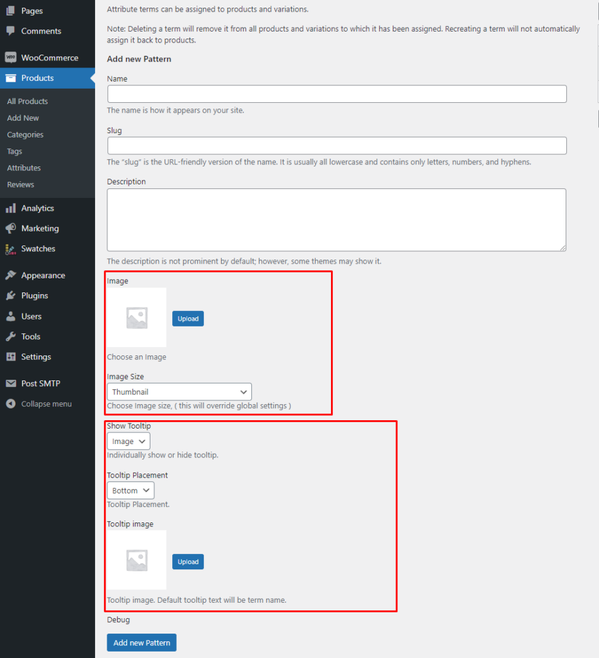599x658 pixels.
Task: Open the Show Tooltip dropdown
Action: (x=129, y=441)
